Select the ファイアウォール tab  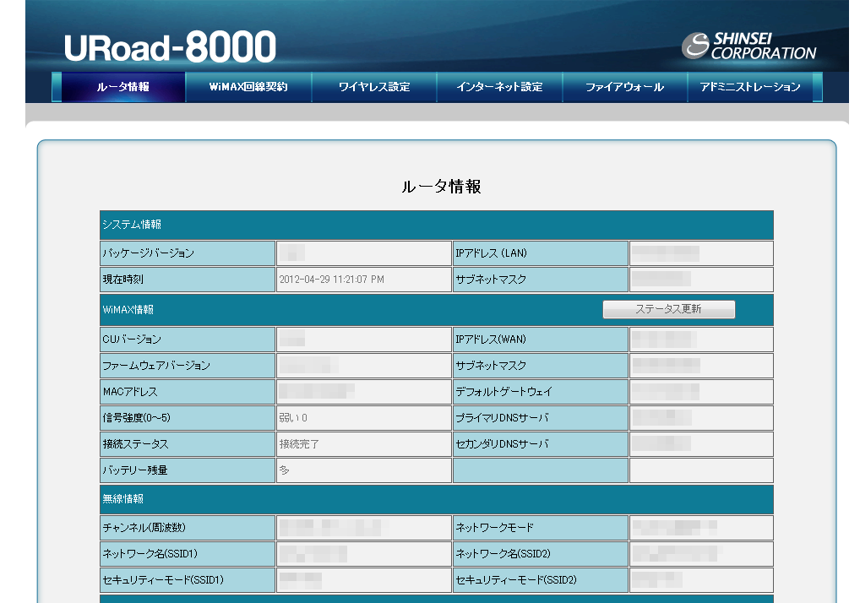click(x=624, y=87)
